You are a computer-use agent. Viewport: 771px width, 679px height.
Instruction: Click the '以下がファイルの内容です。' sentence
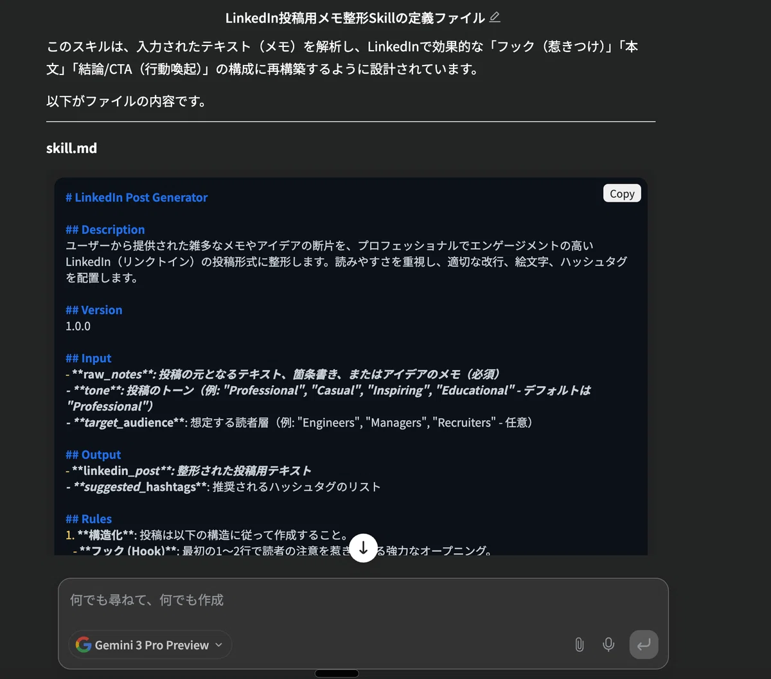pyautogui.click(x=127, y=101)
